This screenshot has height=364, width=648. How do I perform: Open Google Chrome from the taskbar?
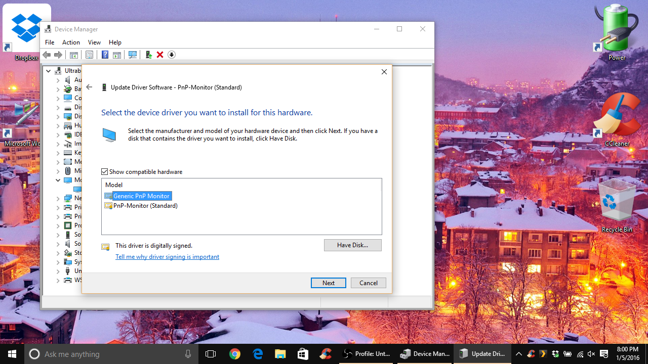coord(234,354)
